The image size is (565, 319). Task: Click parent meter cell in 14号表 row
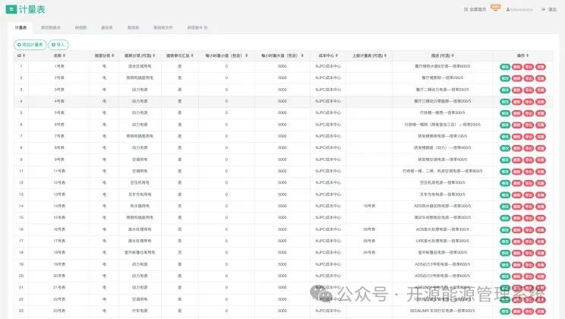(369, 206)
